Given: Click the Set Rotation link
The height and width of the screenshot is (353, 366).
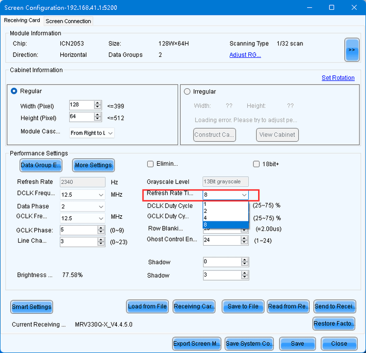Looking at the screenshot, I should (338, 78).
